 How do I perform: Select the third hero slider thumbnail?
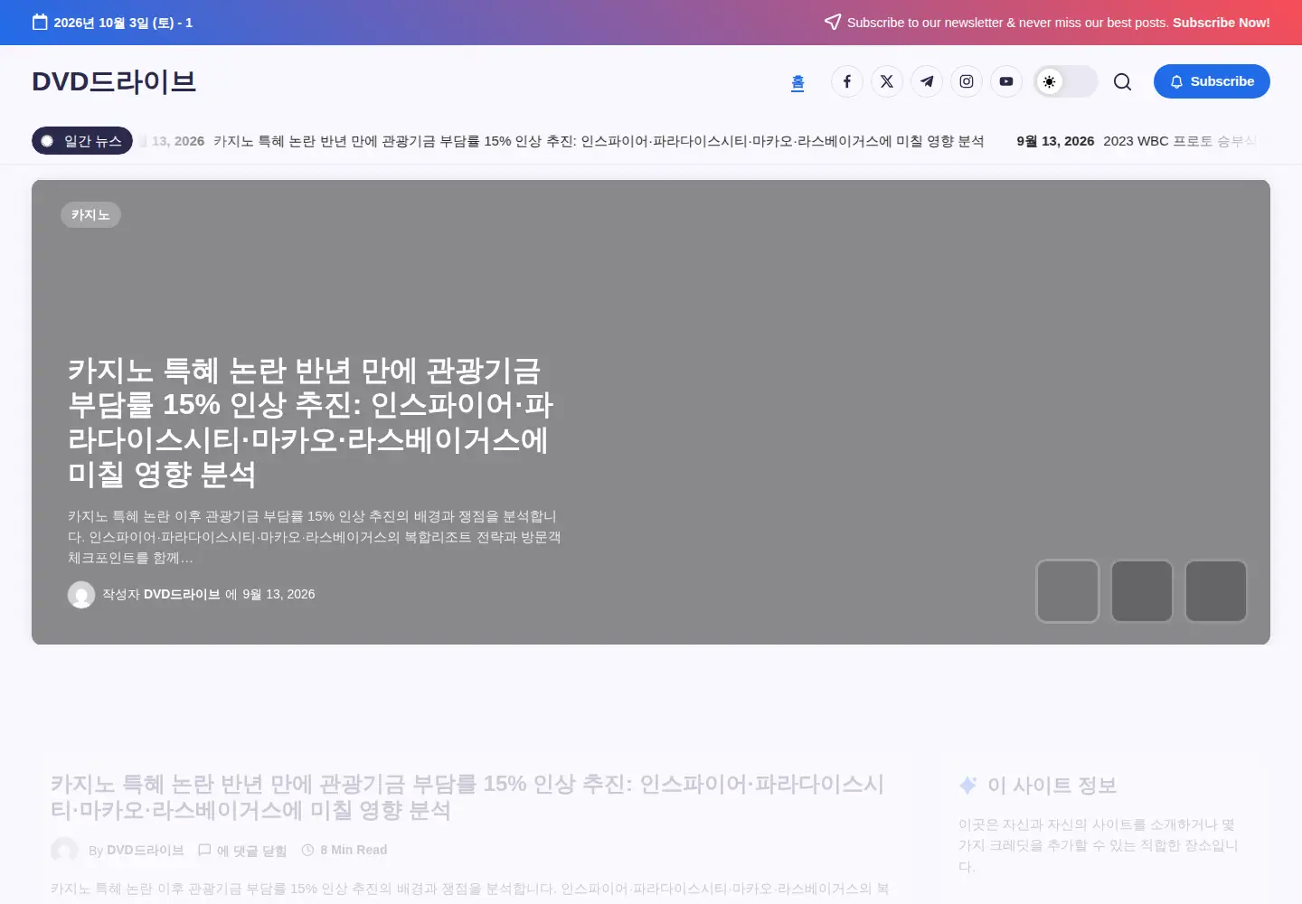1216,591
